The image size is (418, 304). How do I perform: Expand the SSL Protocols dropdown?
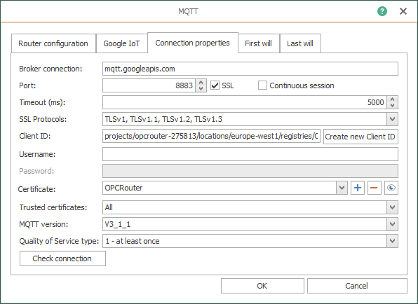pyautogui.click(x=392, y=119)
